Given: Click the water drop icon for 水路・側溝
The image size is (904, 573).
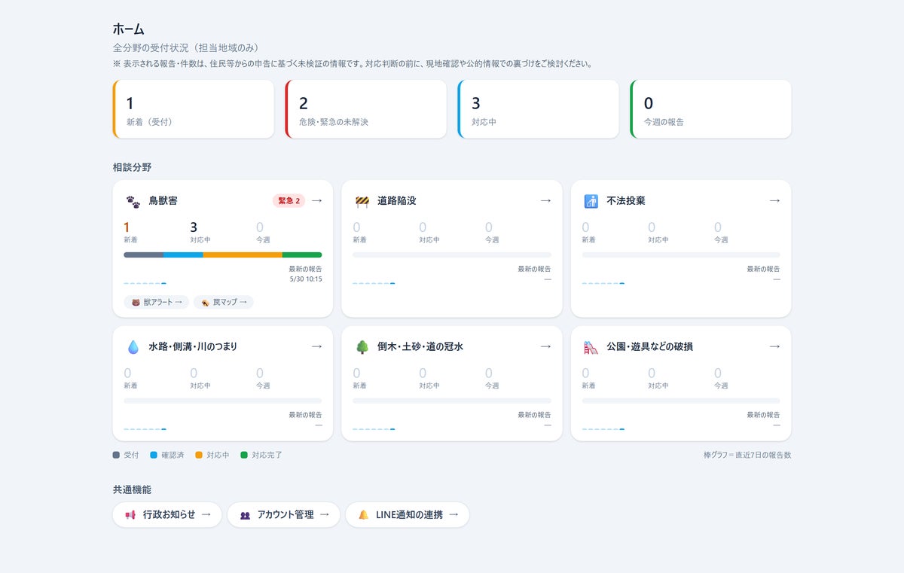Looking at the screenshot, I should tap(133, 347).
